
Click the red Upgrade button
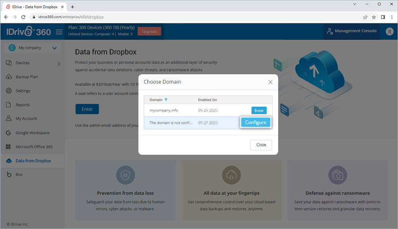coord(149,31)
